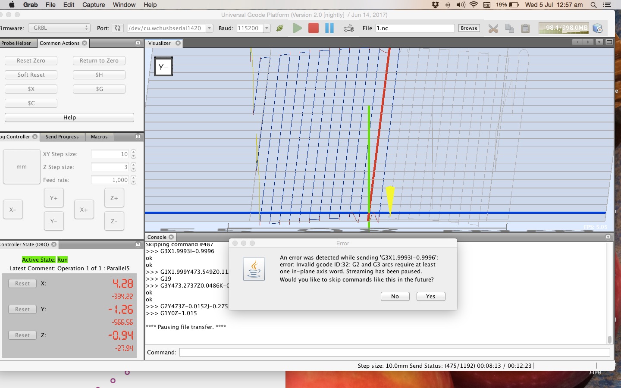The image size is (621, 388).
Task: Click the Return to Zero button
Action: (99, 61)
